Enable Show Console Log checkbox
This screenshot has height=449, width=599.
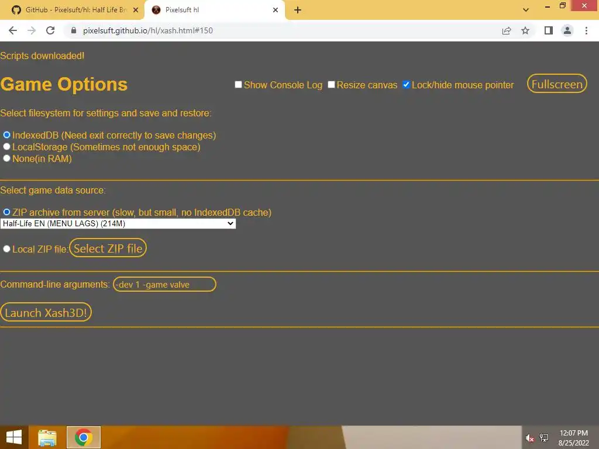238,84
